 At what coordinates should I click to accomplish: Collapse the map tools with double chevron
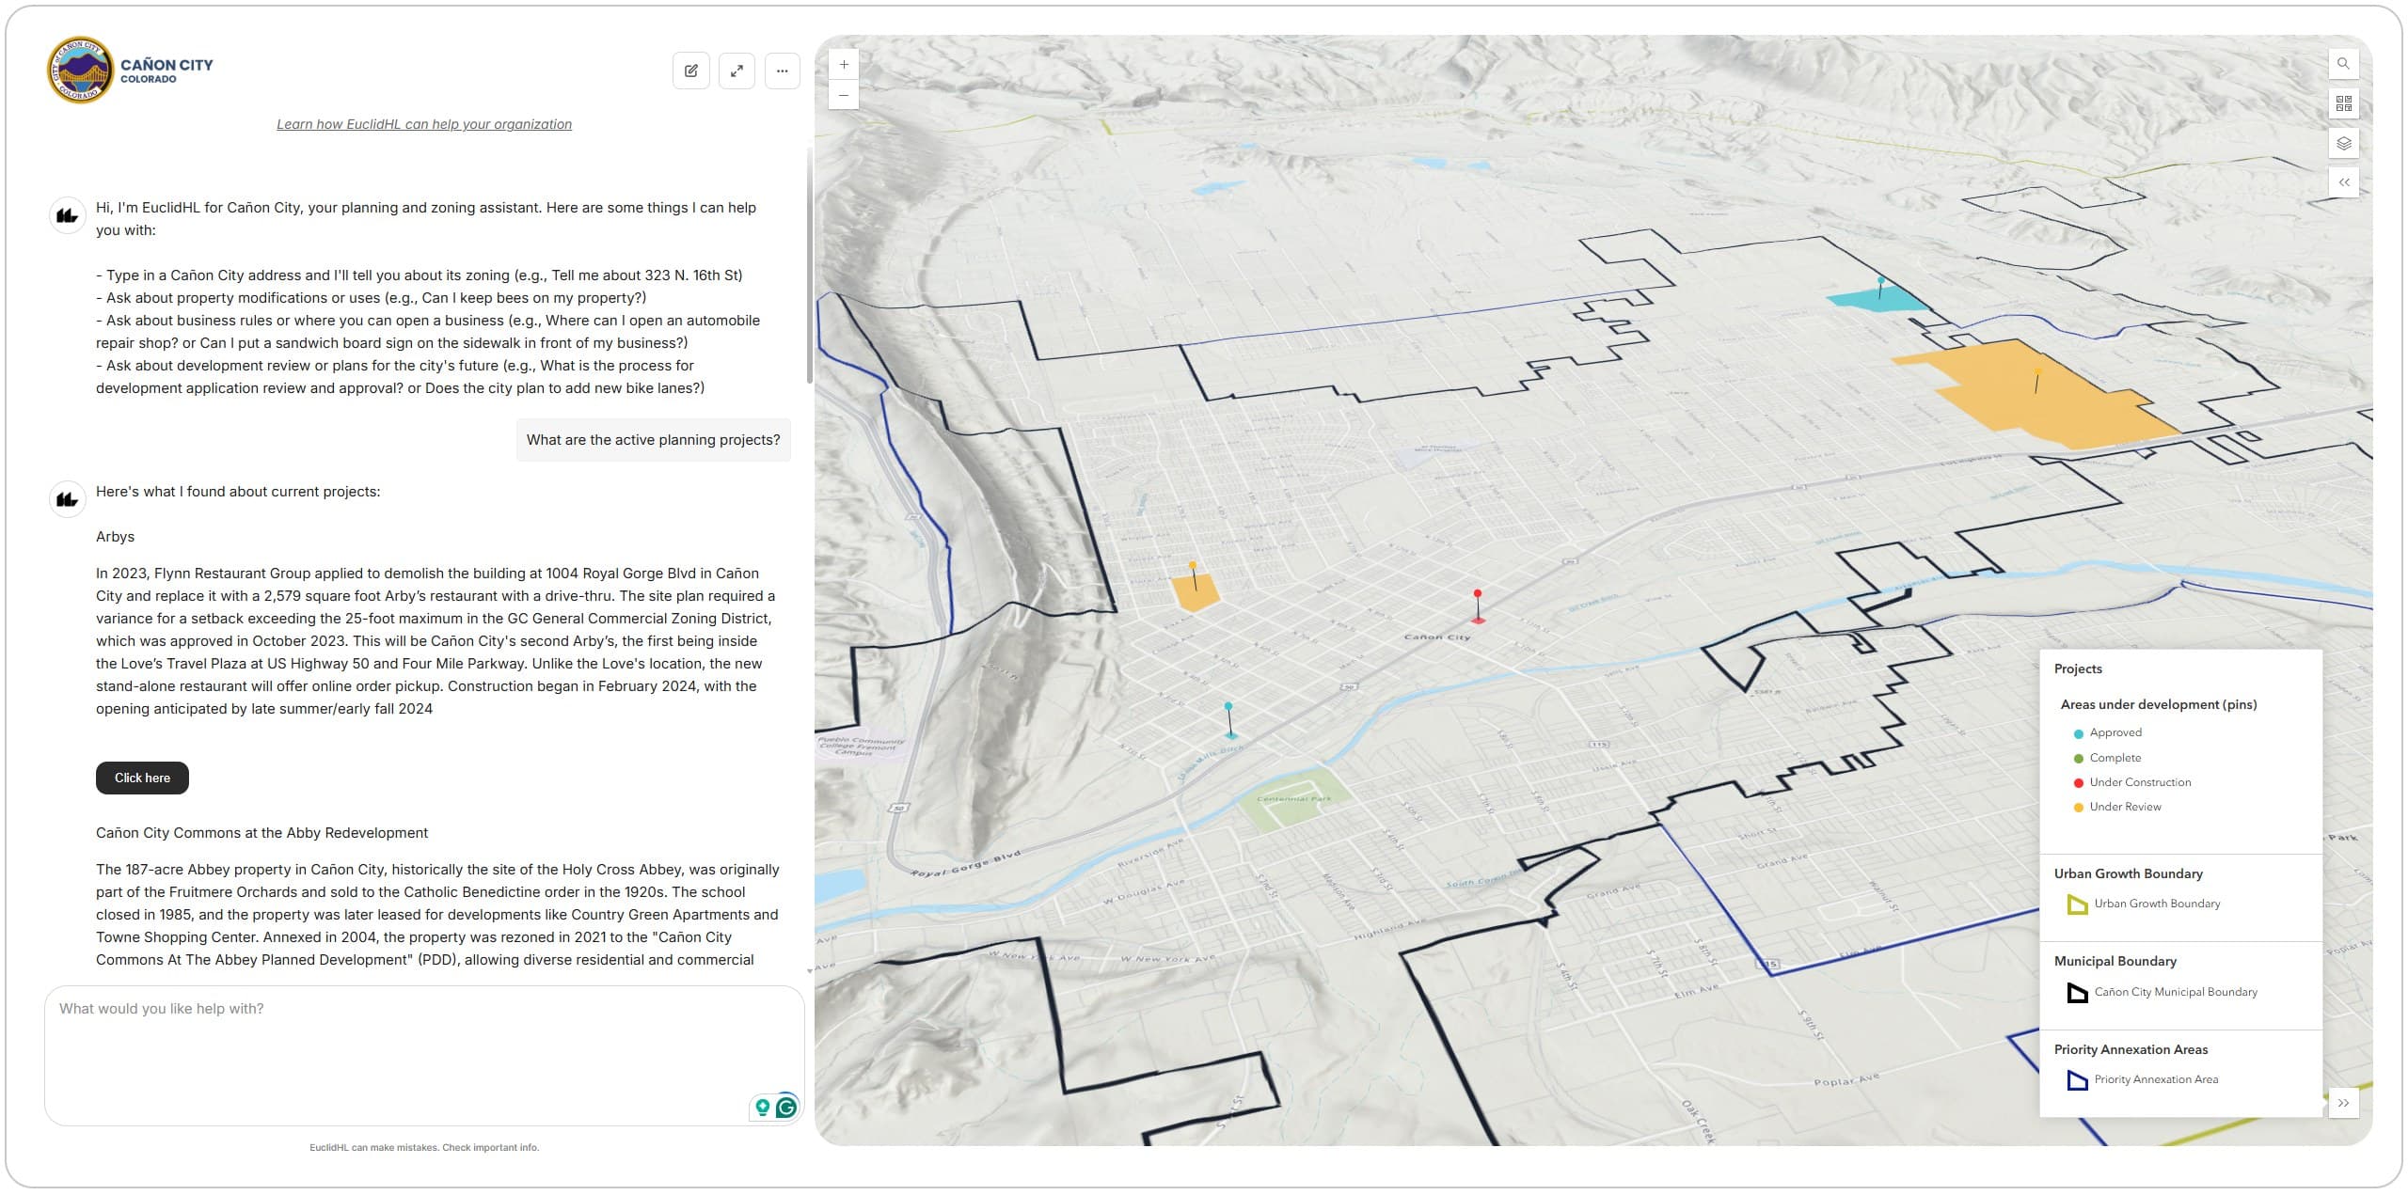click(2343, 182)
